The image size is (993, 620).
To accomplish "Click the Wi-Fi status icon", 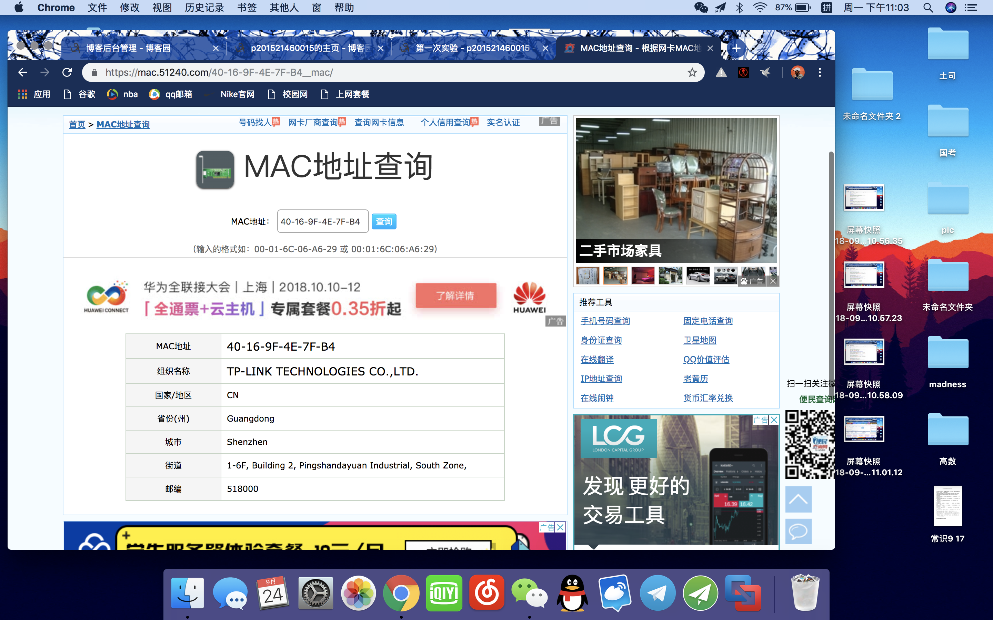I will click(x=760, y=7).
